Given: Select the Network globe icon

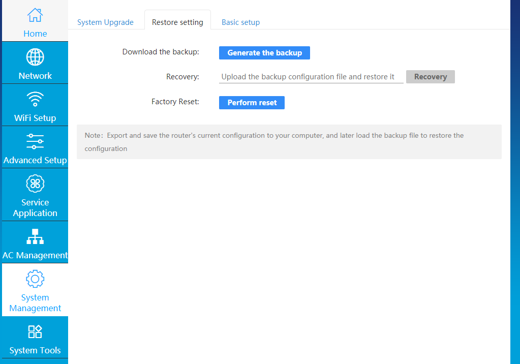Looking at the screenshot, I should (35, 57).
